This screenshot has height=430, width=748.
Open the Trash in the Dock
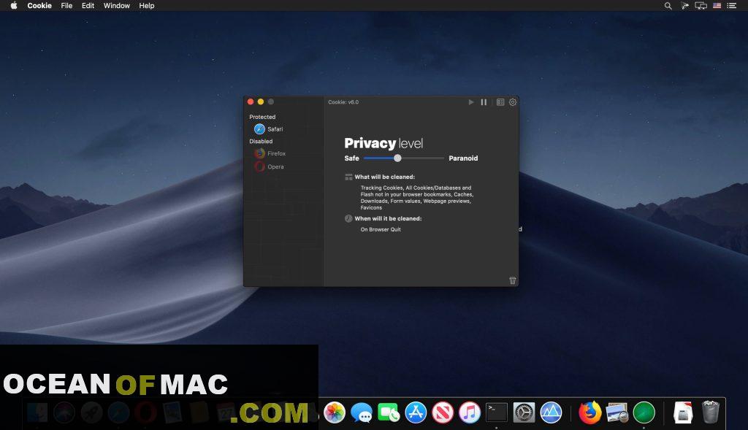(x=710, y=412)
